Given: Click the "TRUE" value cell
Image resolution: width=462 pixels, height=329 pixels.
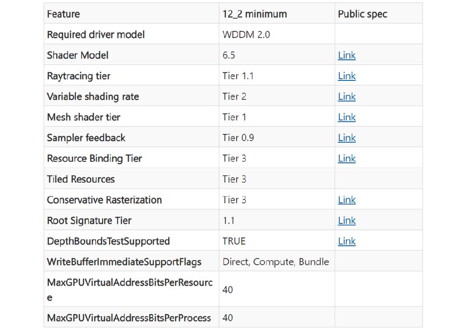Looking at the screenshot, I should tap(234, 241).
